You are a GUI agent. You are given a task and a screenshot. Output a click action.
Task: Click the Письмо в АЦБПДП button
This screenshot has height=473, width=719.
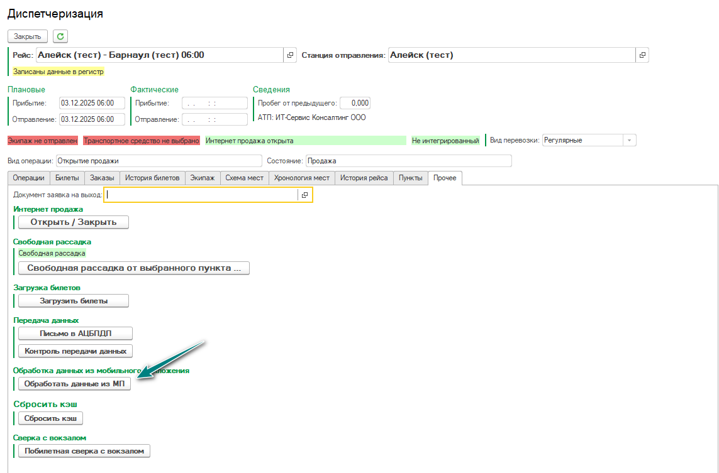click(75, 334)
